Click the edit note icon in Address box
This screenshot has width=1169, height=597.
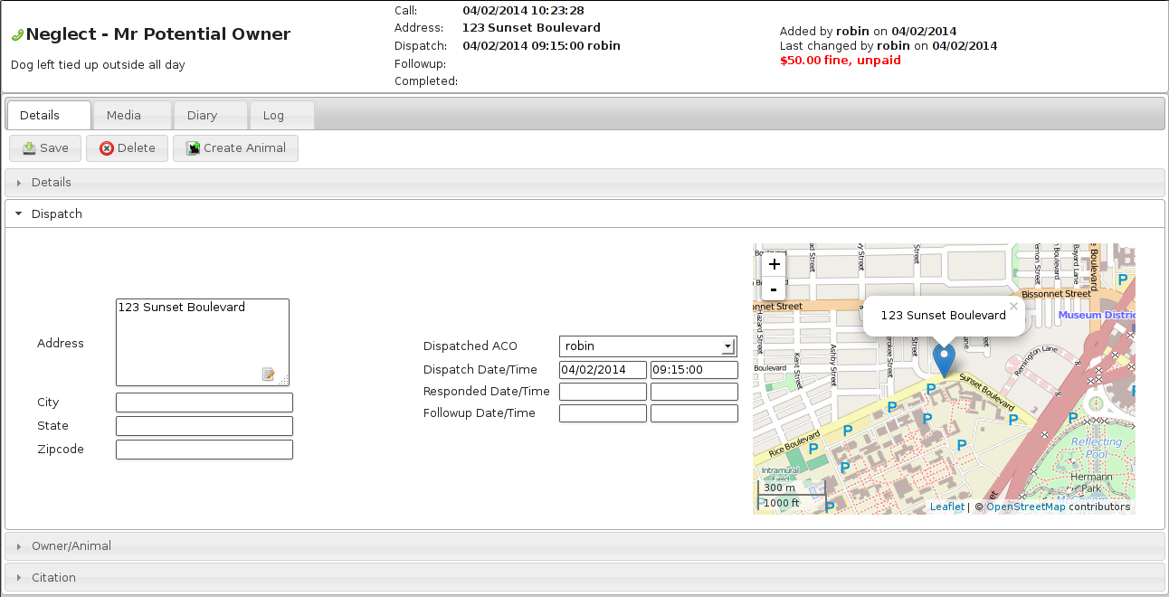268,374
